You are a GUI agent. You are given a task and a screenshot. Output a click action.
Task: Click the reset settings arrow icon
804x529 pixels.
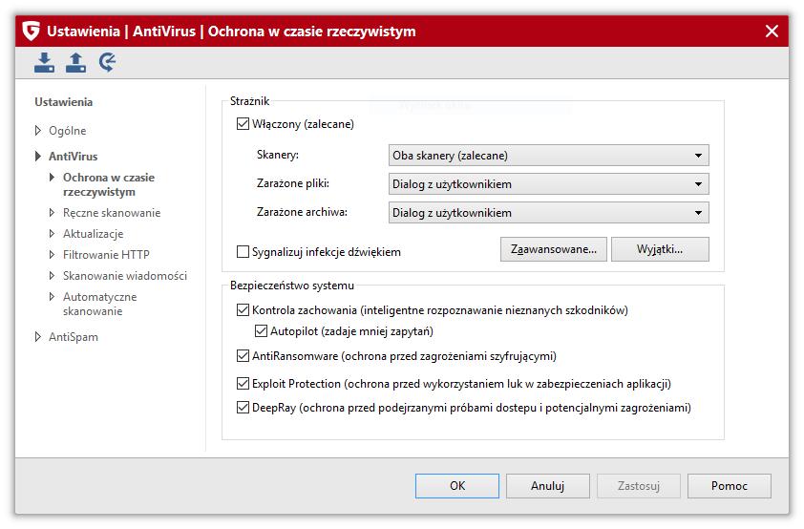tap(107, 62)
